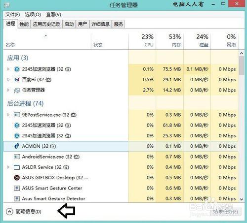
Task: Select the Asus Smart Gesture Detector row
Action: [121, 198]
